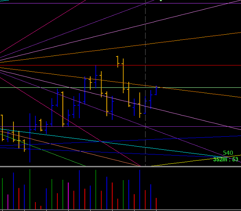The width and height of the screenshot is (241, 211).
Task: Select the yellow trend line near bottom right
Action: click(196, 161)
